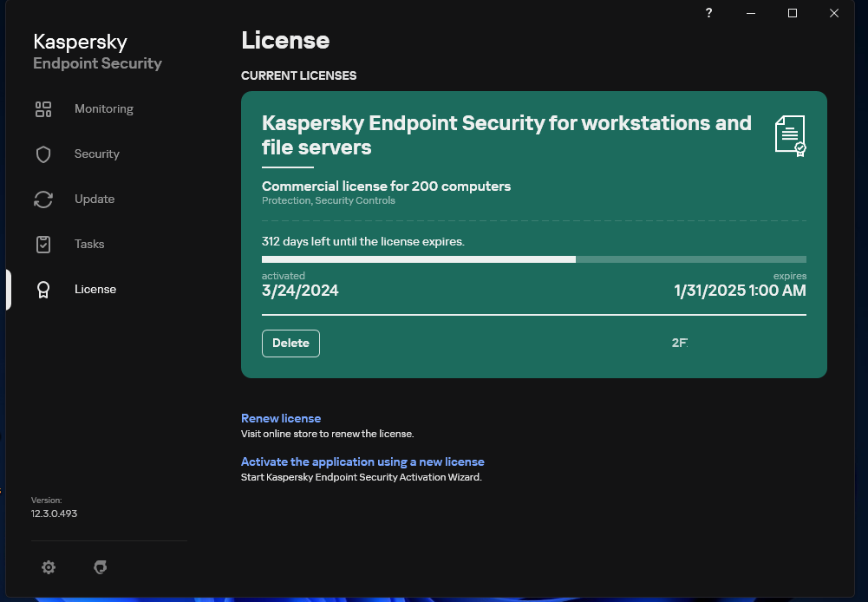
Task: Click the License ribbon badge icon
Action: tap(43, 290)
